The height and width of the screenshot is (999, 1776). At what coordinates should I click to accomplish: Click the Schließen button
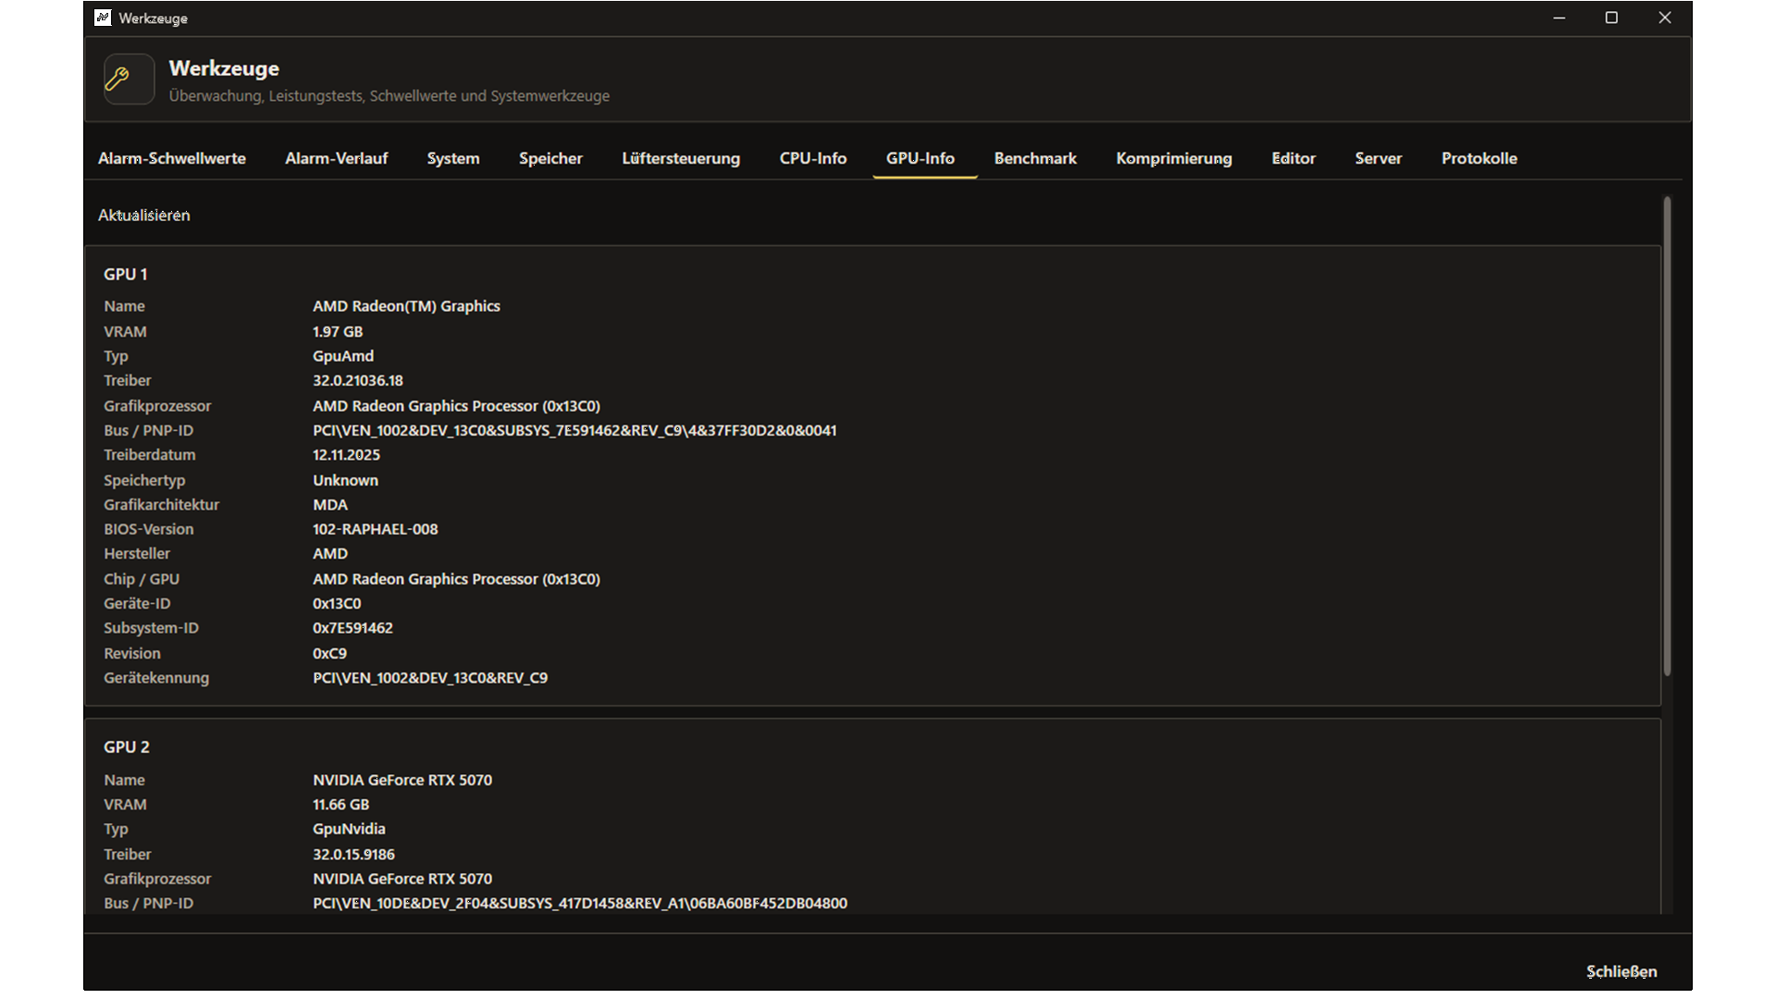click(1622, 971)
